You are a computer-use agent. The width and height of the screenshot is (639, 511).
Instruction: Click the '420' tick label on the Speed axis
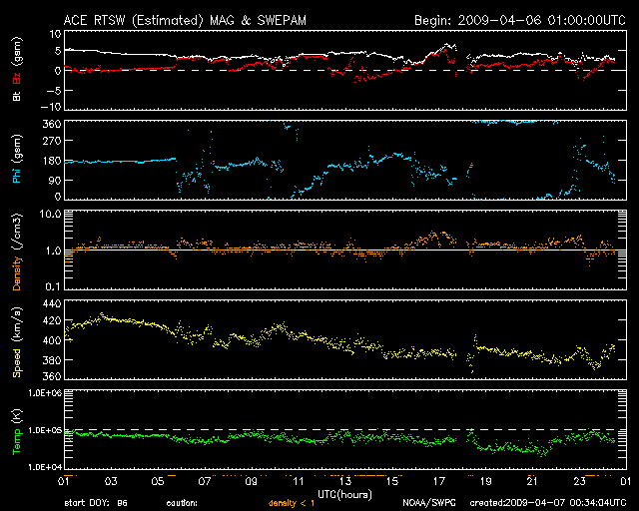pos(52,320)
